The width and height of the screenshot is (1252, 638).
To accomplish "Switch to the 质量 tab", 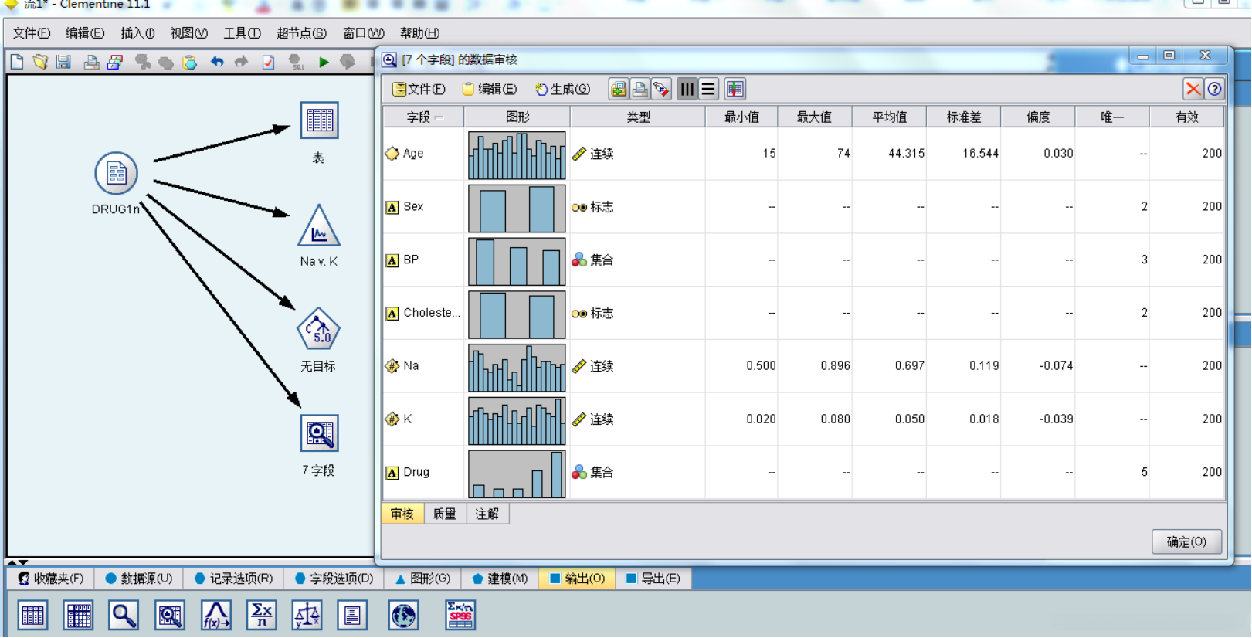I will pyautogui.click(x=445, y=514).
